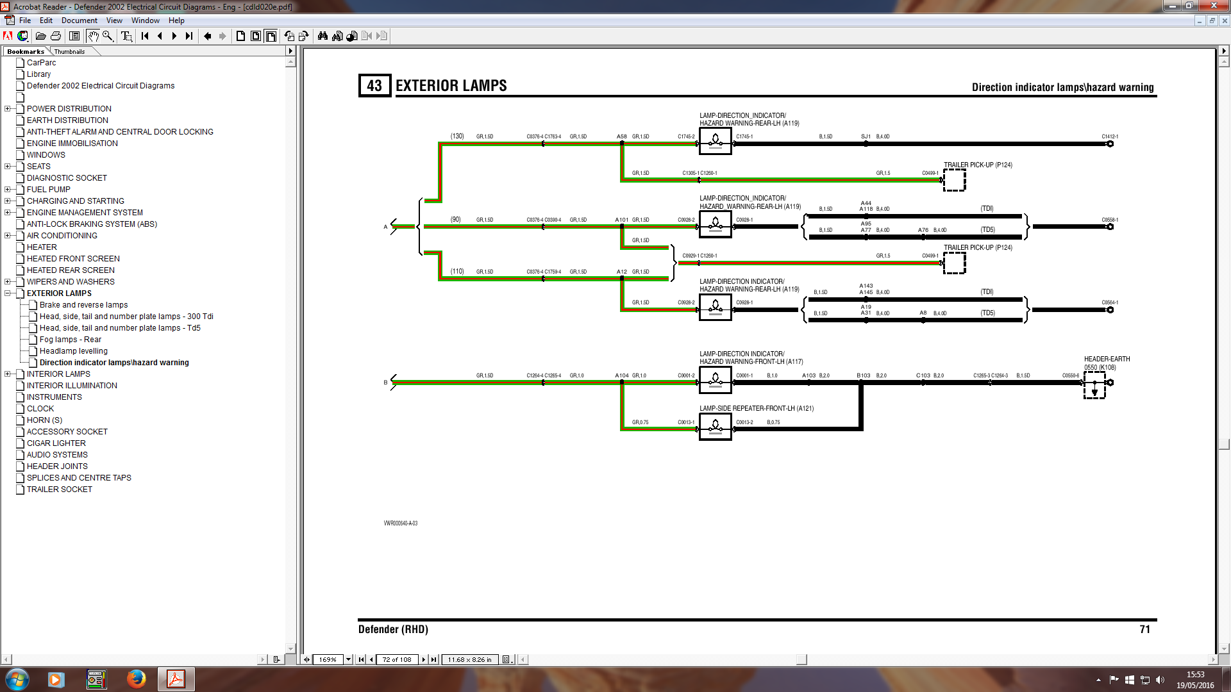
Task: Switch to the Thumbnails tab
Action: 69,51
